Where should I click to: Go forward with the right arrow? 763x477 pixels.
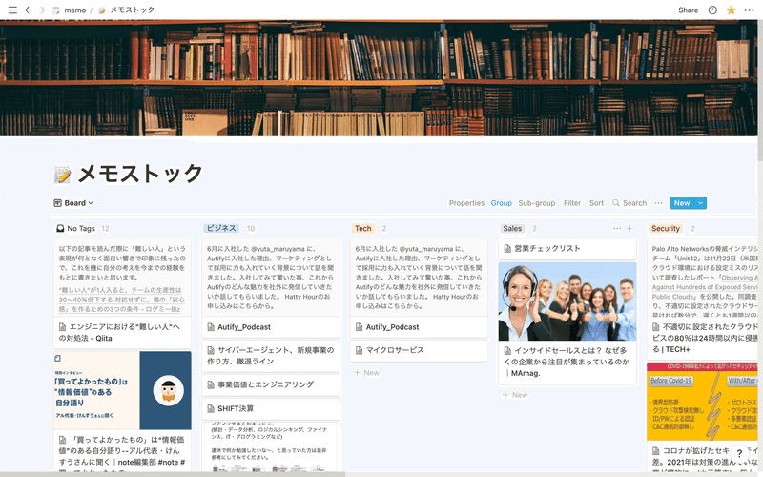(41, 10)
